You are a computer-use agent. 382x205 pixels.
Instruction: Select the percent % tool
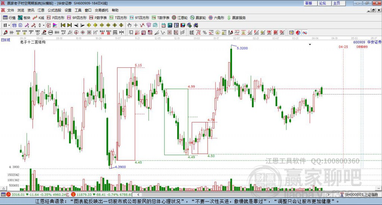tap(205, 32)
